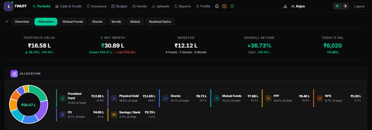Click Today's P&L ₹6,020 value

332,46
